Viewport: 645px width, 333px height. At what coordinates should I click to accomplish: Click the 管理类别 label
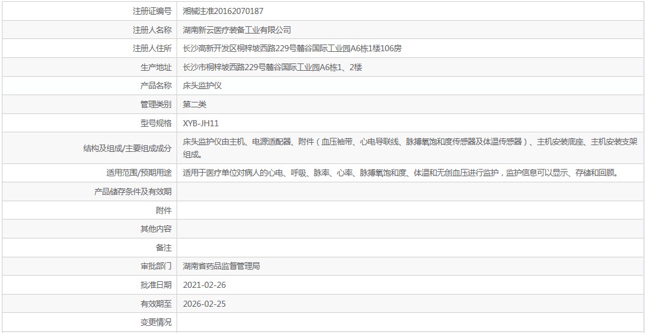pyautogui.click(x=156, y=104)
